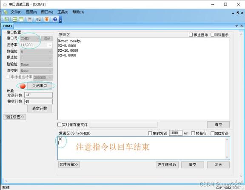Viewport: 245px width, 190px height.
Task: Tick the 实时保存至文件 checkbox
Action: pyautogui.click(x=59, y=124)
